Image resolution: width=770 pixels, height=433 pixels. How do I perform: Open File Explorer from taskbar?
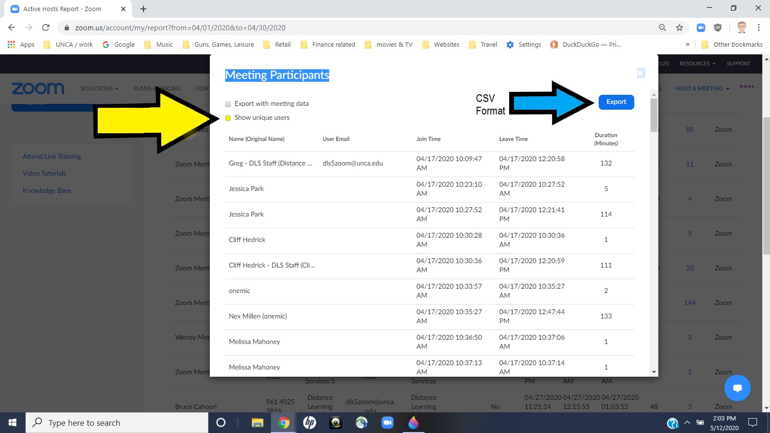[257, 423]
